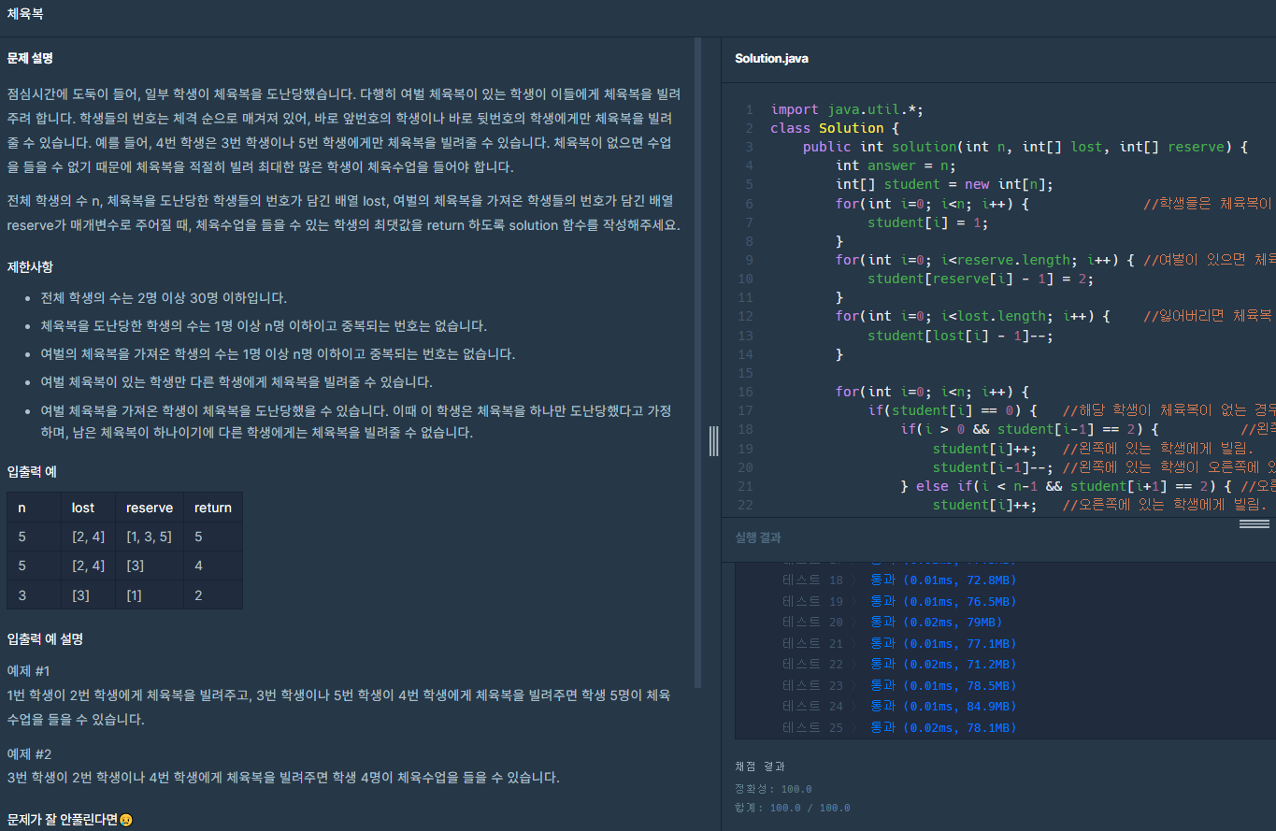Select the Solution.java tab
Viewport: 1276px width, 831px height.
pos(771,58)
